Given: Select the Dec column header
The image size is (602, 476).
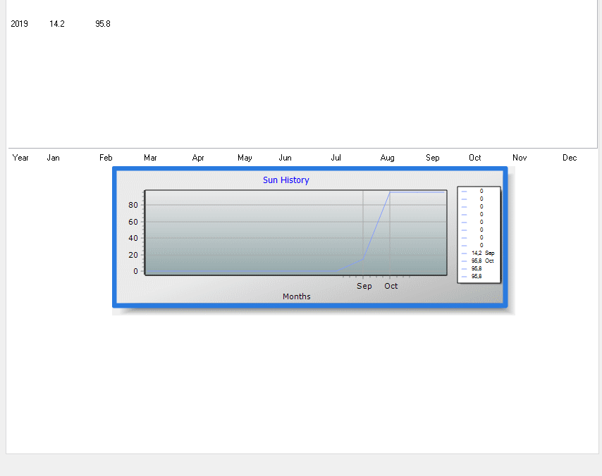Looking at the screenshot, I should tap(570, 158).
